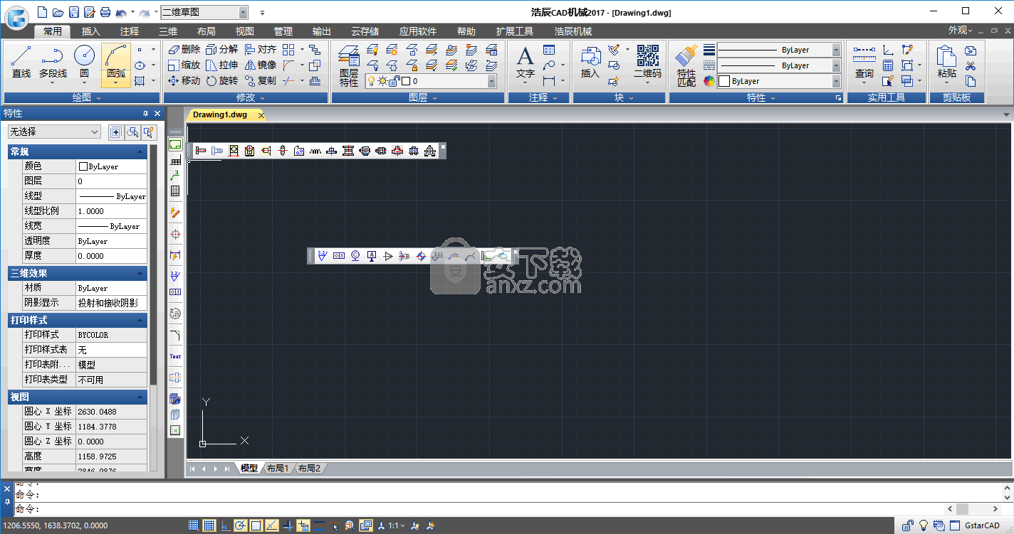Click the Copy (复制) tool
Viewport: 1014px width, 534px height.
coord(261,80)
